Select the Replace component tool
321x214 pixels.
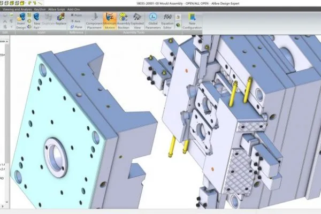coord(61,19)
